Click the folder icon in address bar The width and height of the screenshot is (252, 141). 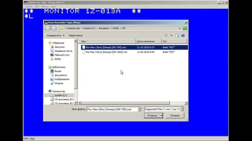click(61, 28)
